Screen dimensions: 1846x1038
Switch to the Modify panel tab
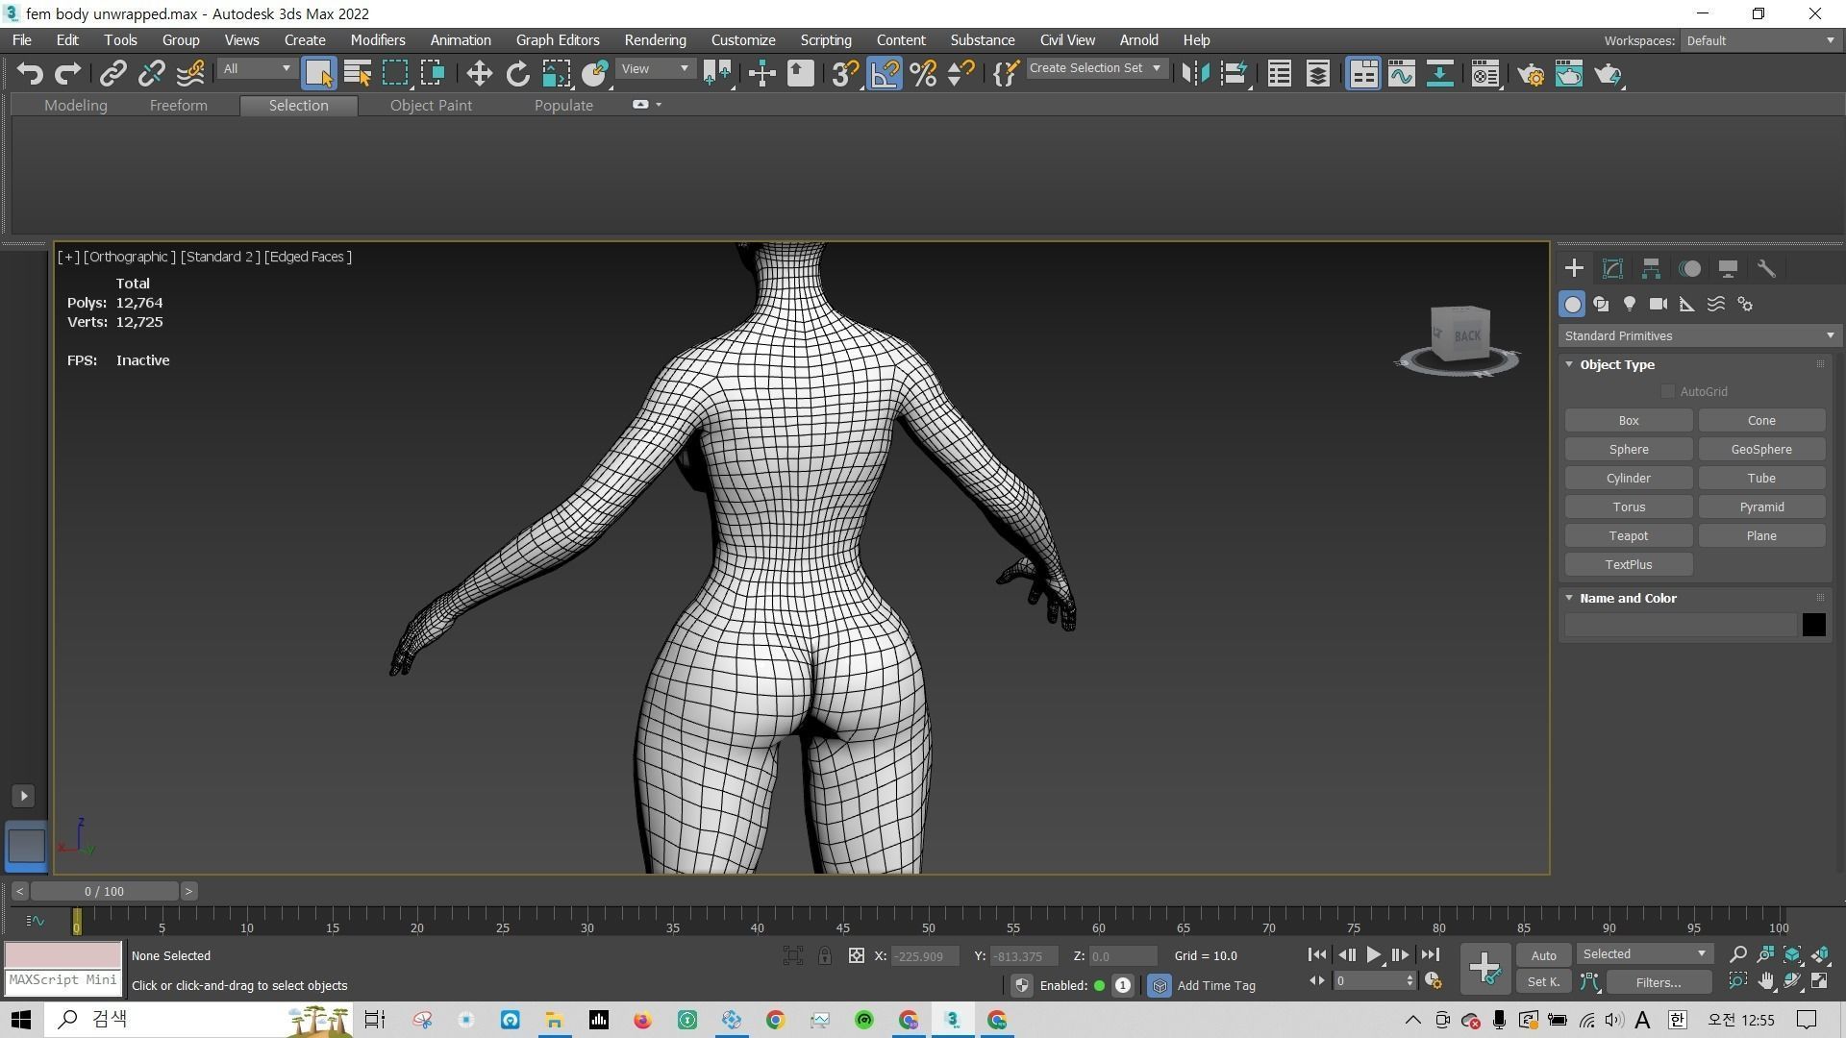[x=1612, y=268]
